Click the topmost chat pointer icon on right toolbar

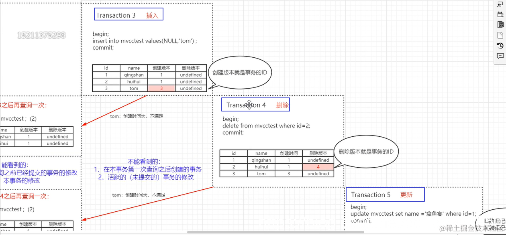[500, 4]
